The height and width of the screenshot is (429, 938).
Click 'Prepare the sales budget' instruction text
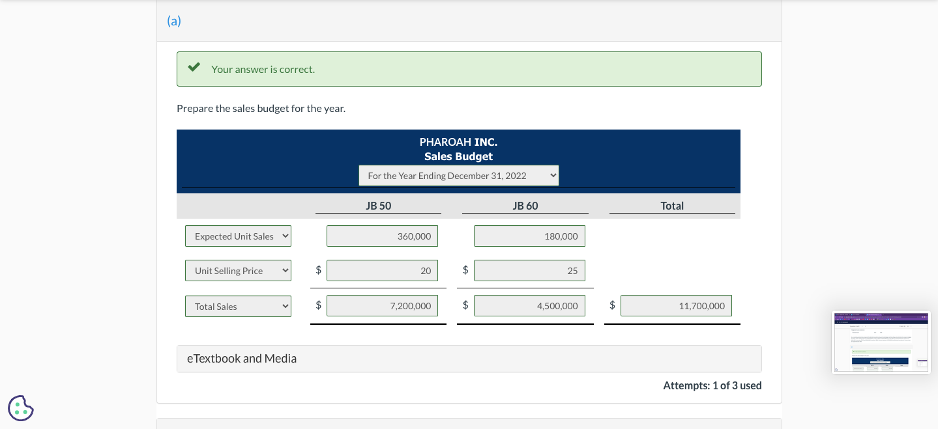261,108
